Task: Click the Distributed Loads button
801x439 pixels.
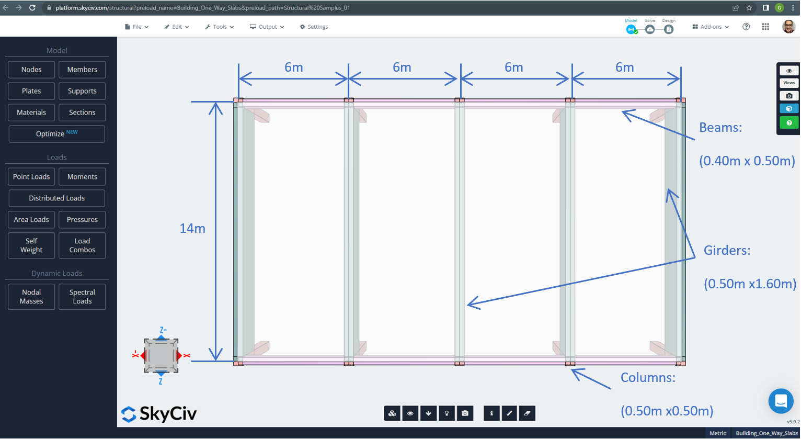Action: pyautogui.click(x=56, y=198)
